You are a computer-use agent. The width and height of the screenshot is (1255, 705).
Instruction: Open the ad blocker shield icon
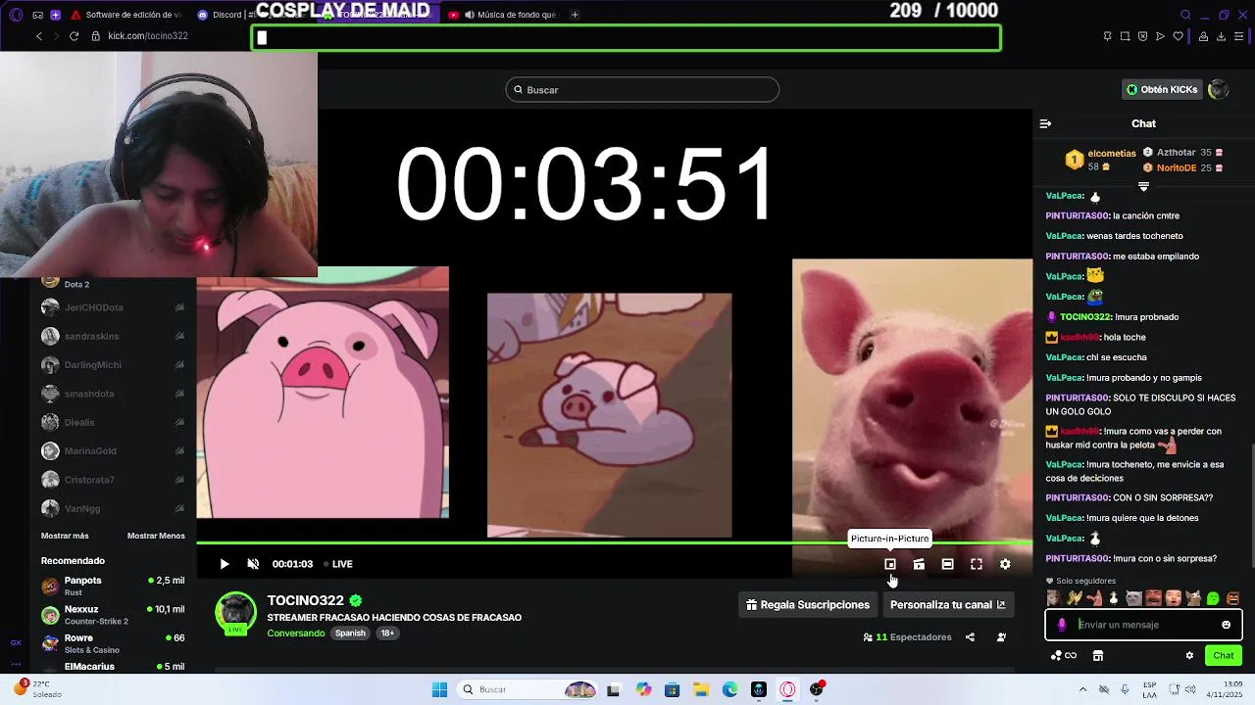pos(1142,36)
